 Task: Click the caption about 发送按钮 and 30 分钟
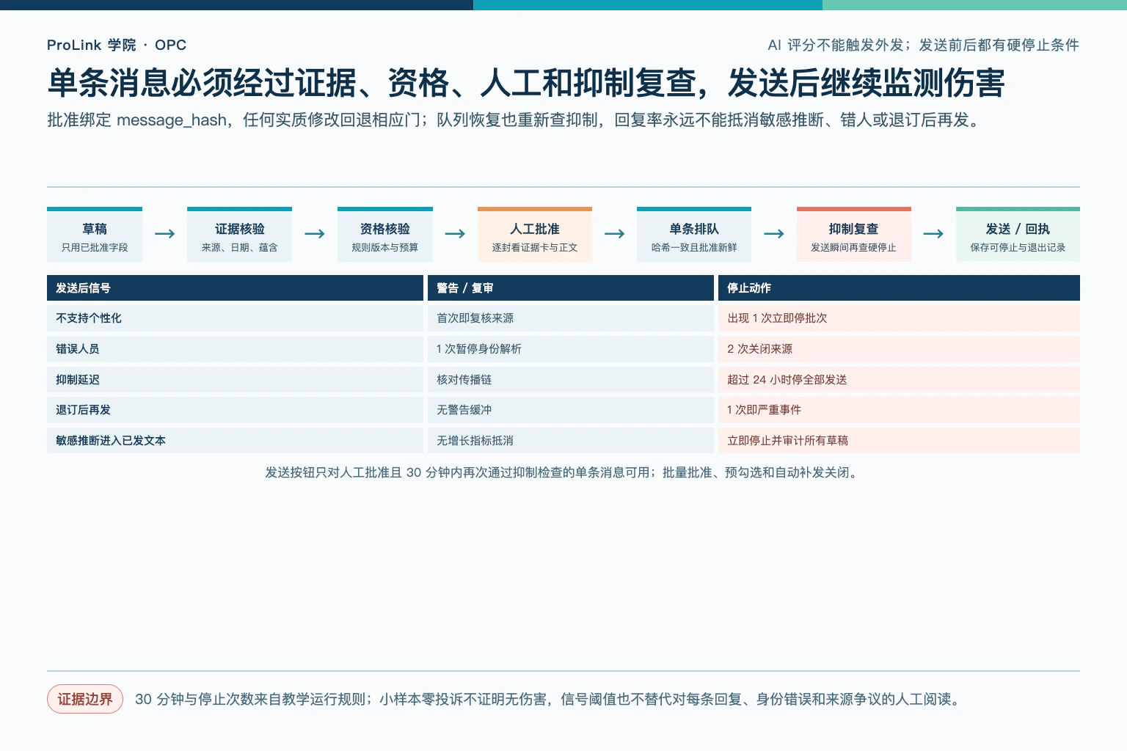[x=563, y=472]
